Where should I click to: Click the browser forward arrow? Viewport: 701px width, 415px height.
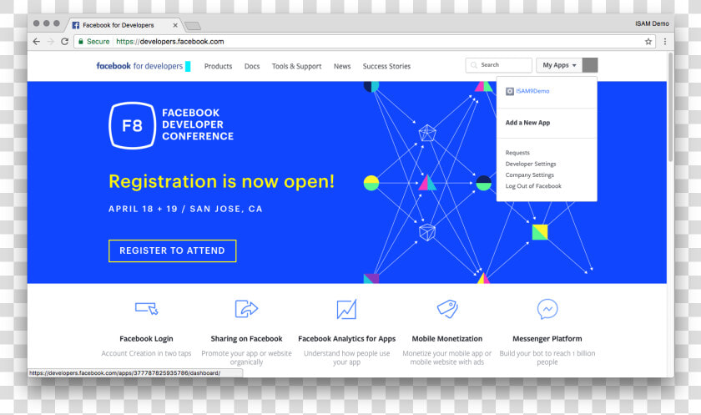tap(51, 42)
